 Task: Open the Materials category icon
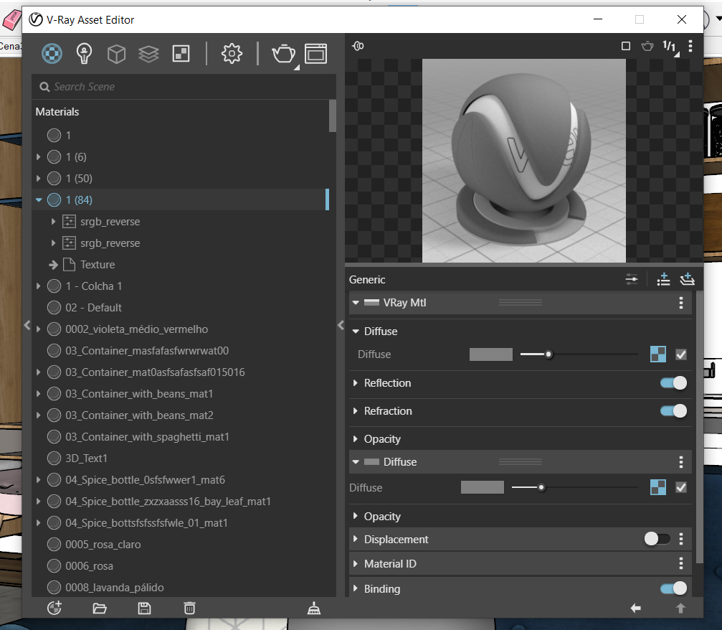pos(52,54)
